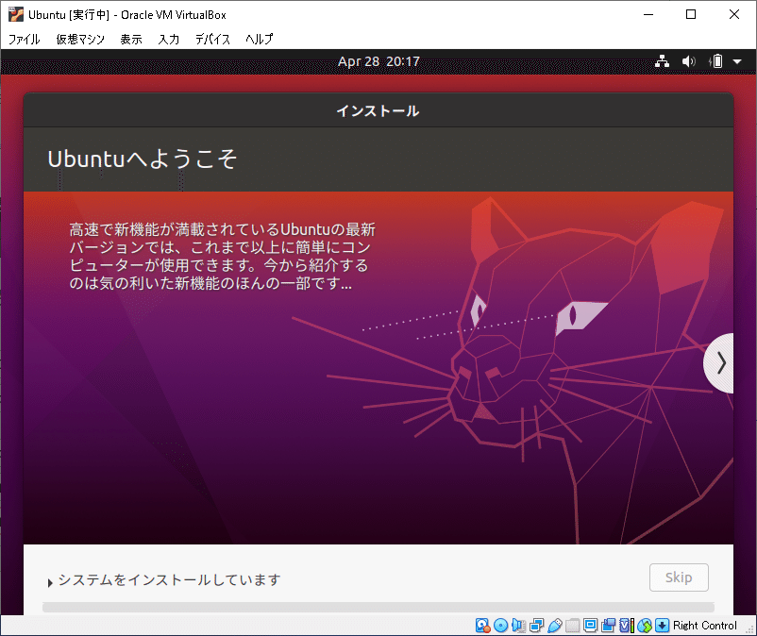Open the 表示 menu
The width and height of the screenshot is (757, 636).
[x=131, y=39]
